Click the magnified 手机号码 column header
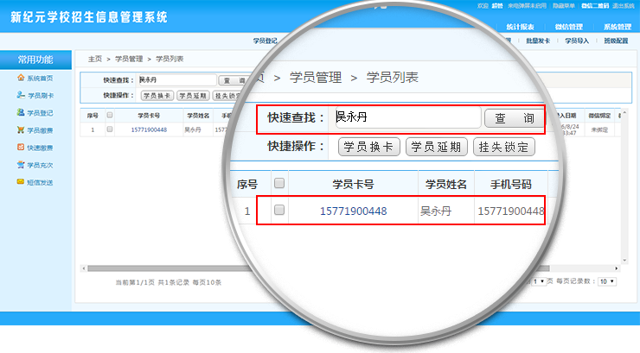 pyautogui.click(x=510, y=185)
